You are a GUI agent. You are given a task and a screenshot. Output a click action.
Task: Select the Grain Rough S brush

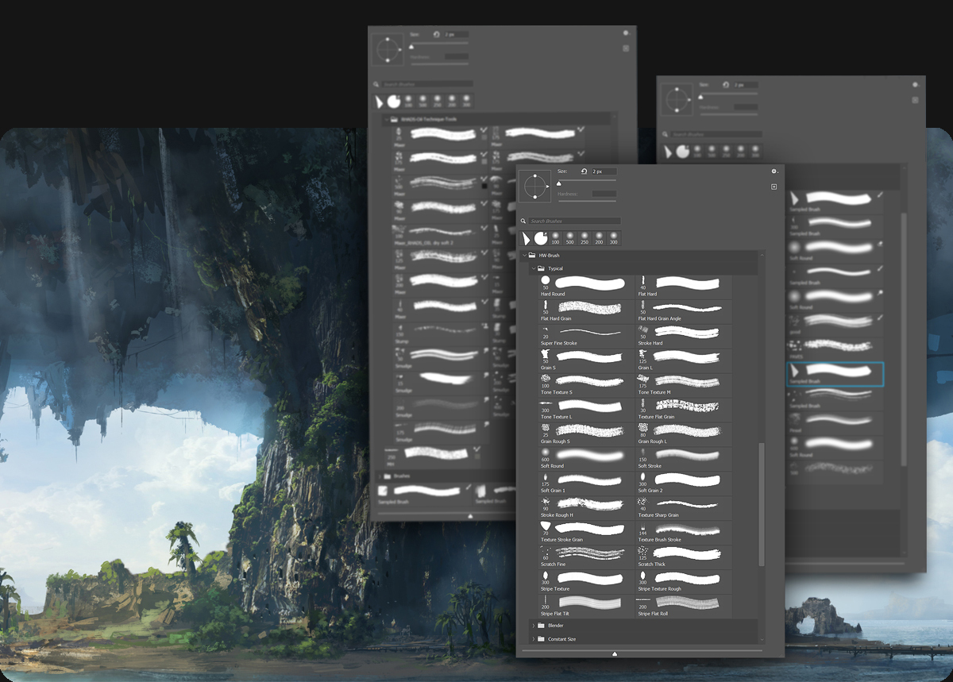(587, 434)
